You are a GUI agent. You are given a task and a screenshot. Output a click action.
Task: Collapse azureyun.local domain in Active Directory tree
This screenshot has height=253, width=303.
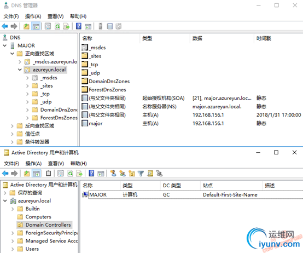tap(5, 201)
